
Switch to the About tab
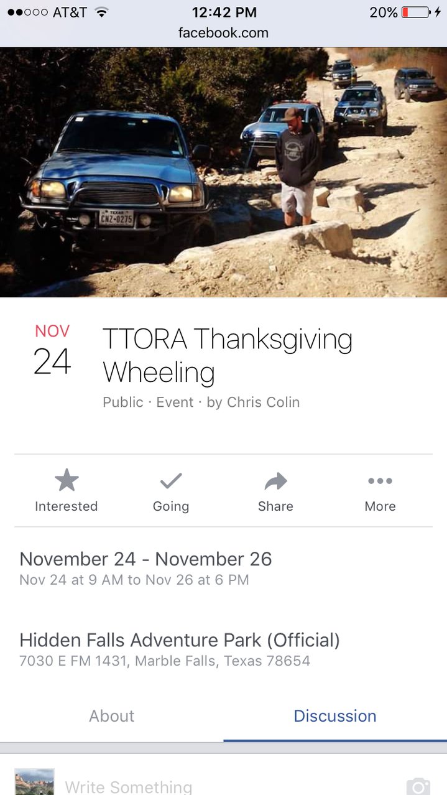(x=112, y=716)
